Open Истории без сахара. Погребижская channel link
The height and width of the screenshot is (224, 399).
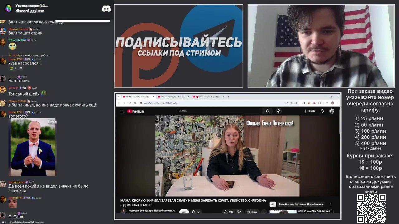[x=151, y=211]
